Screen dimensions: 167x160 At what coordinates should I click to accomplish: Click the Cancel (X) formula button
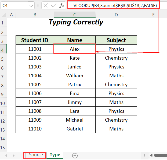pyautogui.click(x=46, y=5)
